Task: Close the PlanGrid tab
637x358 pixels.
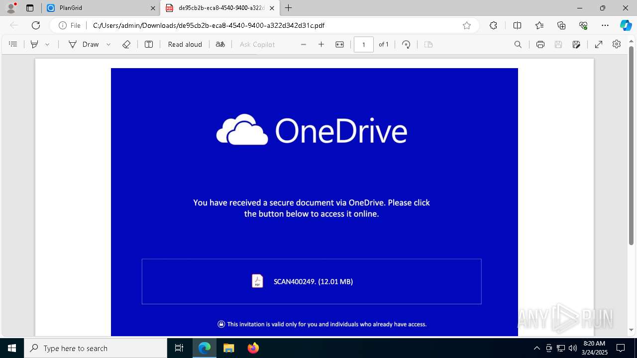Action: (153, 8)
